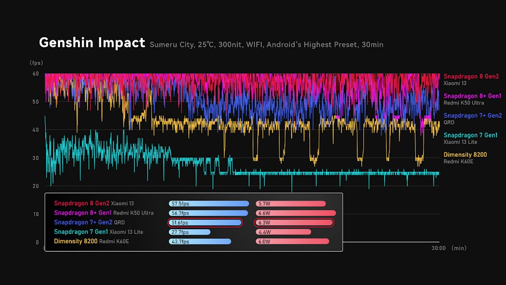Select Snapdragon 7+ Gen2 in the right legend
506x285 pixels.
pos(473,116)
